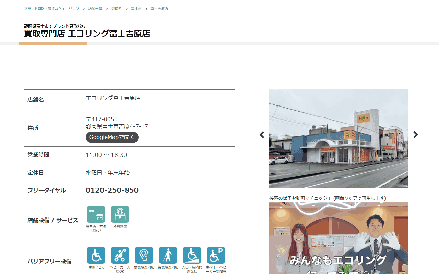
Task: Open the 富士市 breadcrumb link
Action: click(136, 9)
